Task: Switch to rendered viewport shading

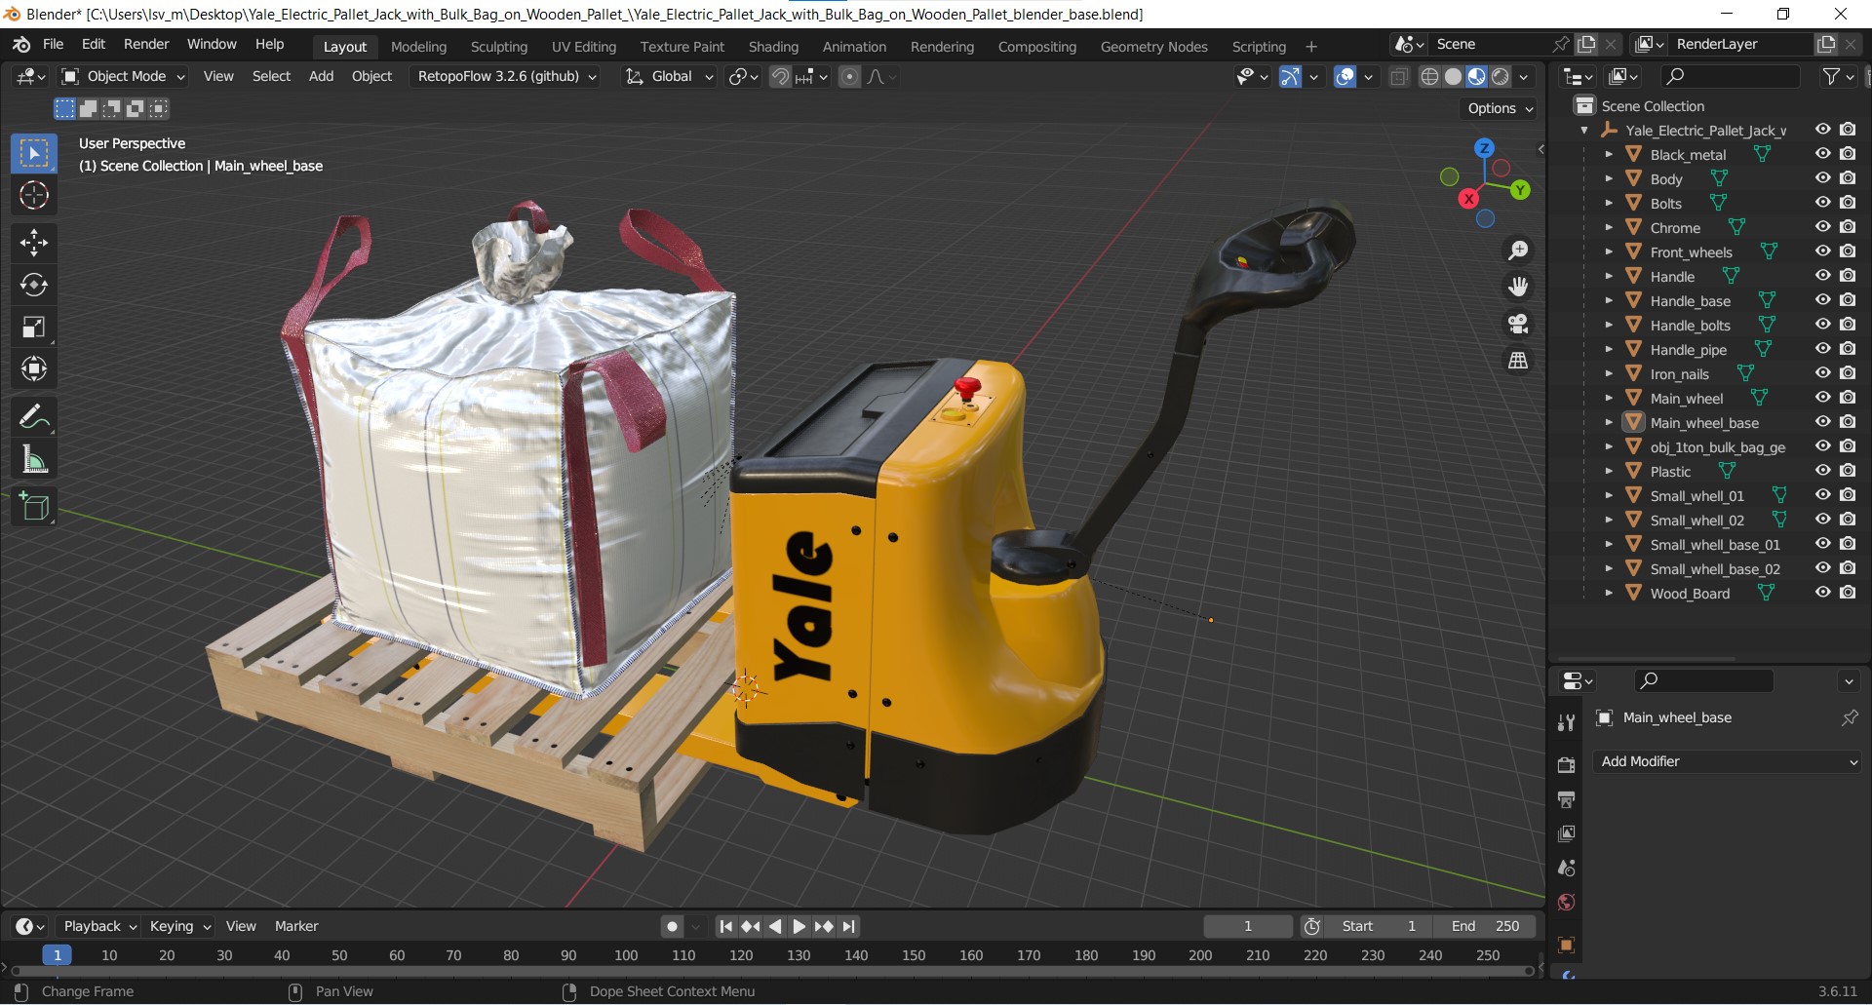Action: point(1501,76)
